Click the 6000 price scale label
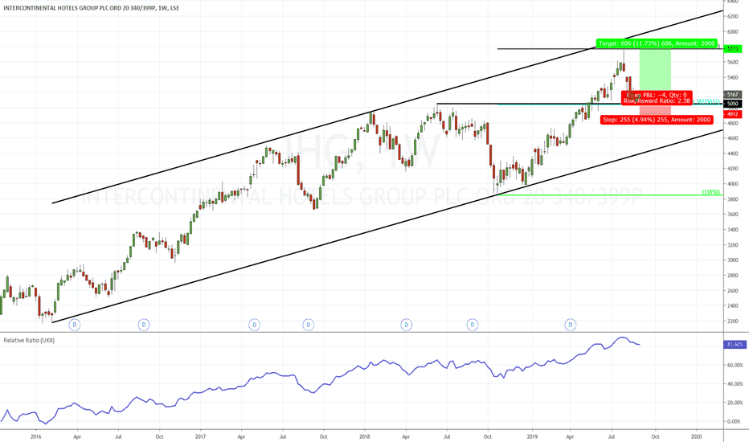The width and height of the screenshot is (749, 442). (732, 31)
